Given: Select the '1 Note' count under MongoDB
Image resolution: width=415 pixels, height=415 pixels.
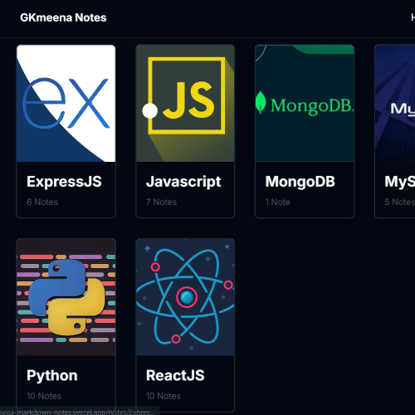Looking at the screenshot, I should pos(278,202).
